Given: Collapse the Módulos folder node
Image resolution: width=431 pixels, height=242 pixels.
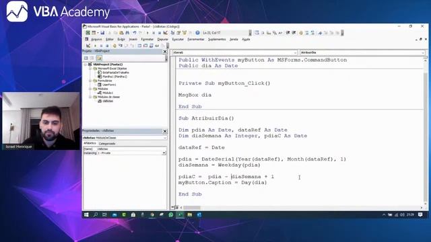Looking at the screenshot, I should pyautogui.click(x=90, y=89).
